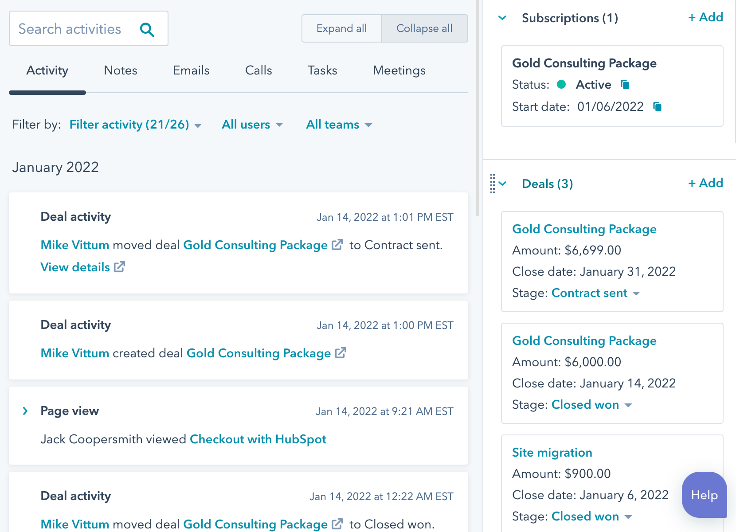This screenshot has width=736, height=532.
Task: Switch to the Notes tab
Action: pyautogui.click(x=120, y=70)
